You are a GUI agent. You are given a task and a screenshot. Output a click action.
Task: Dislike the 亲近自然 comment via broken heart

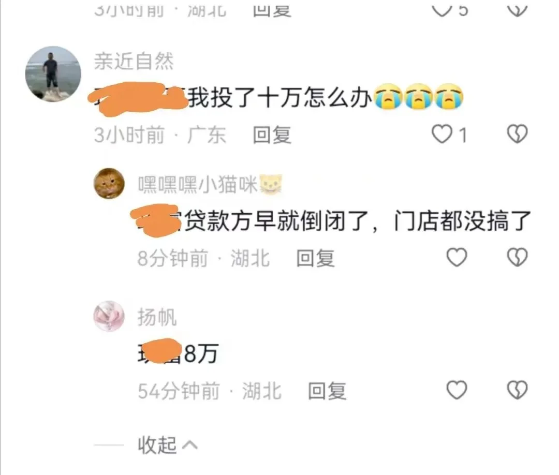(517, 134)
